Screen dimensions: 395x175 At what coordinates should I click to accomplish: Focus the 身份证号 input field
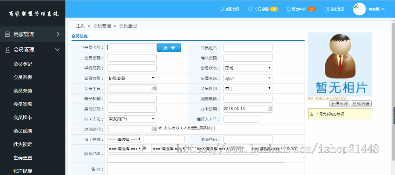[x=132, y=109]
